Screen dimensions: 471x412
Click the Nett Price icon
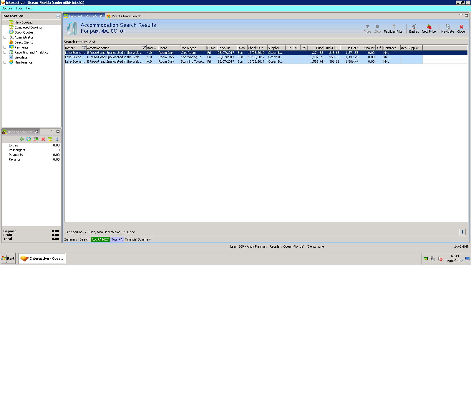click(429, 29)
